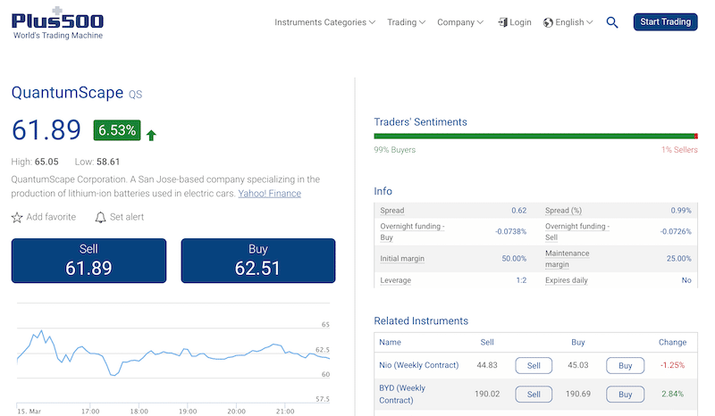The image size is (715, 416).
Task: Click the 99% Buyers label
Action: tap(395, 149)
